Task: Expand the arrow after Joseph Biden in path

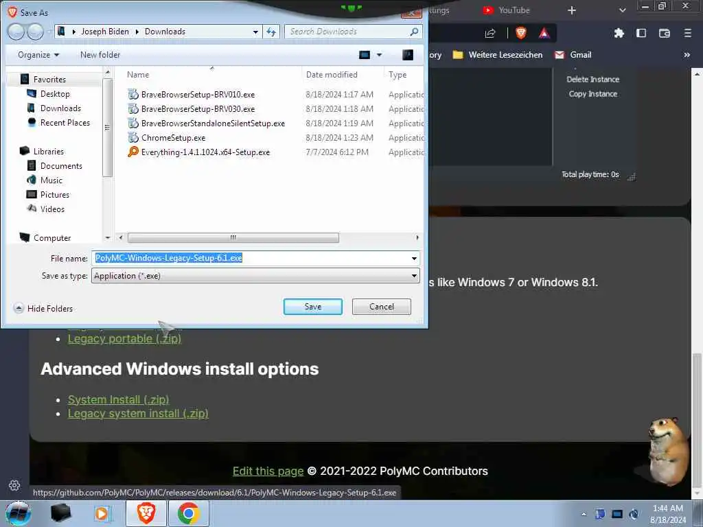Action: coord(137,32)
